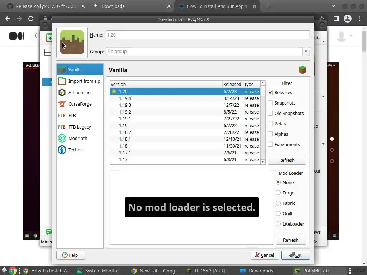Viewport: 367px width, 275px height.
Task: Choose Import from zip option
Action: click(x=80, y=81)
